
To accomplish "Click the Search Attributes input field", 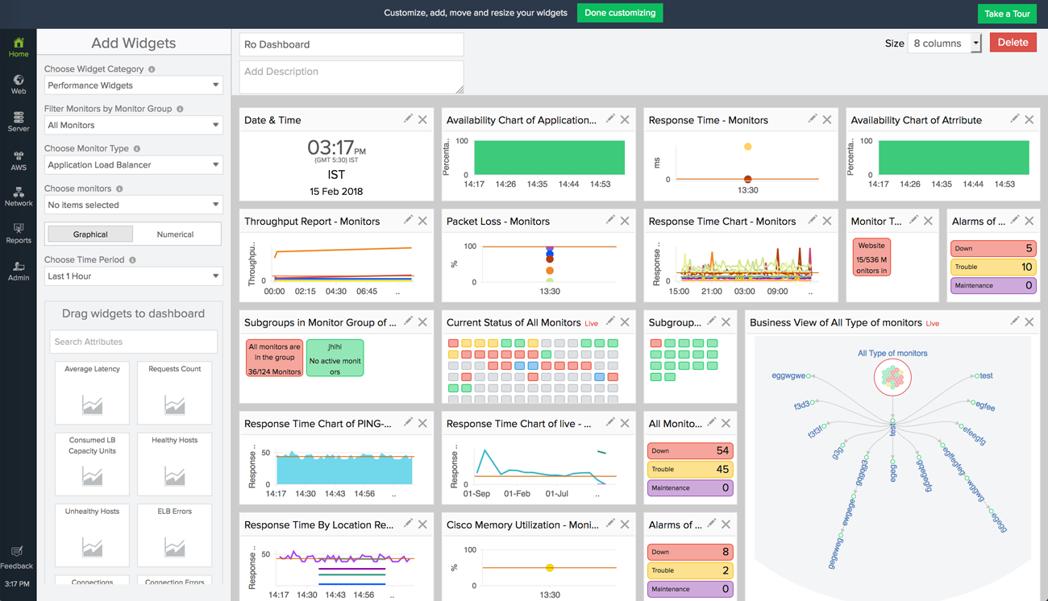I will tap(133, 342).
